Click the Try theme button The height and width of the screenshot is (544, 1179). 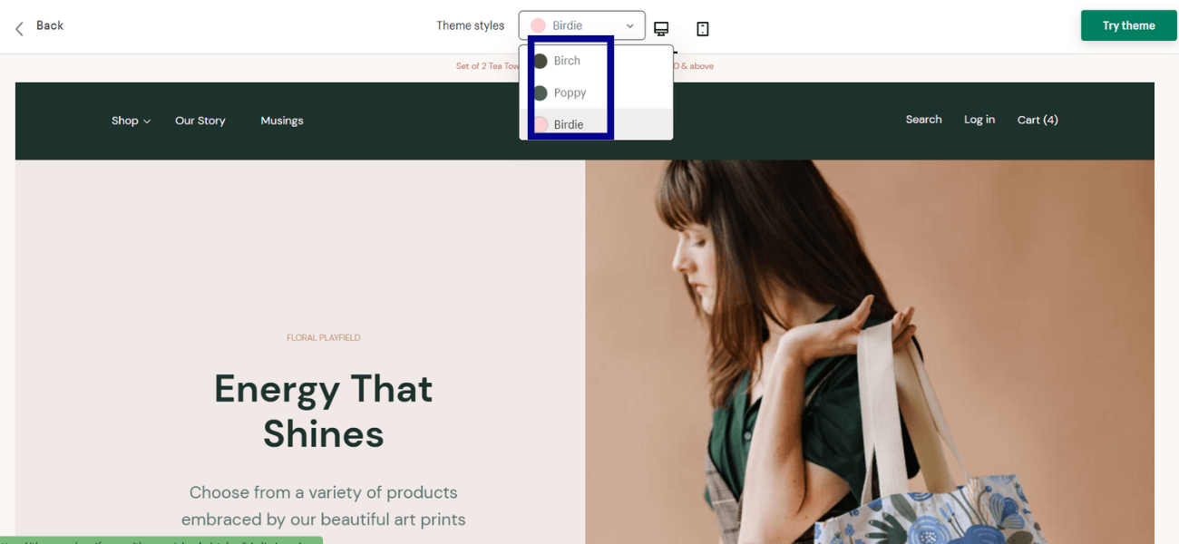tap(1128, 25)
